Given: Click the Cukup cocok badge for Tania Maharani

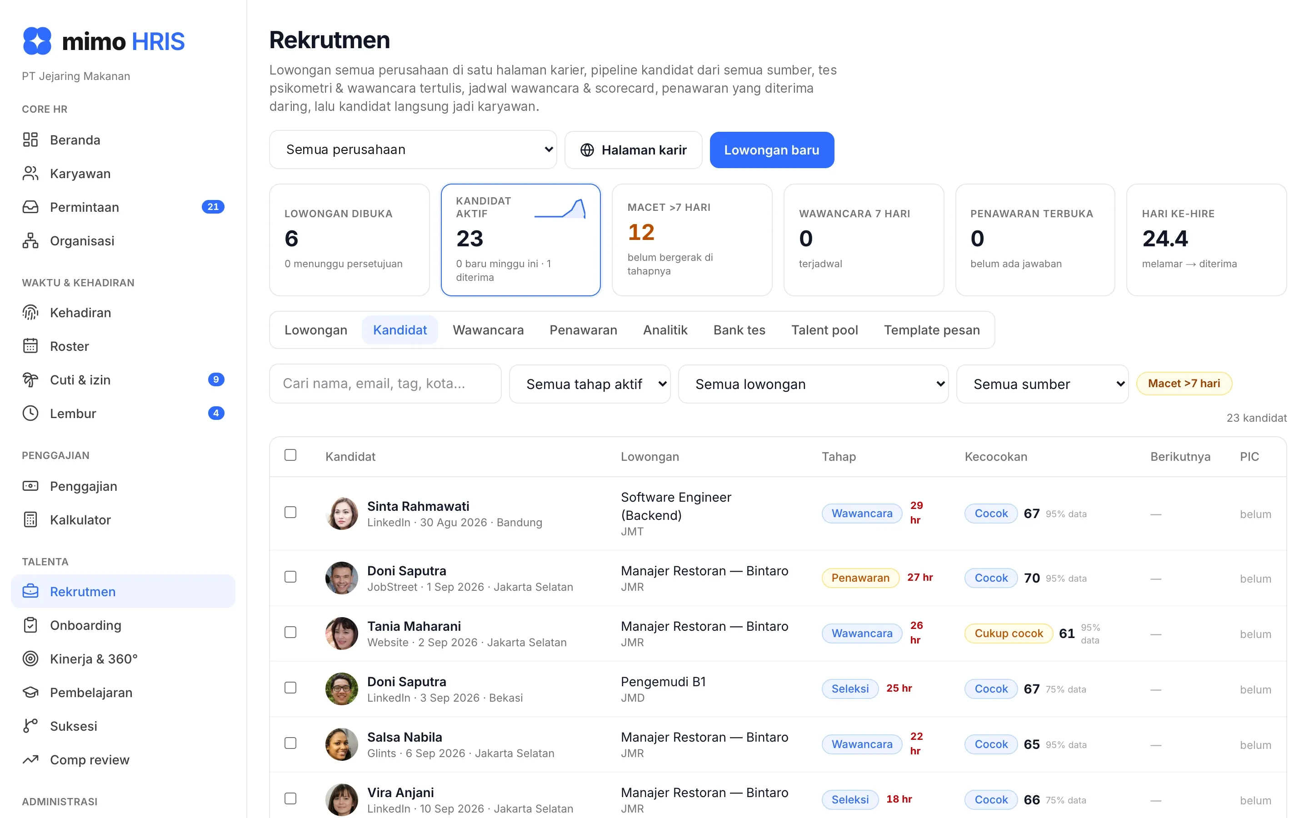Looking at the screenshot, I should pyautogui.click(x=1008, y=633).
